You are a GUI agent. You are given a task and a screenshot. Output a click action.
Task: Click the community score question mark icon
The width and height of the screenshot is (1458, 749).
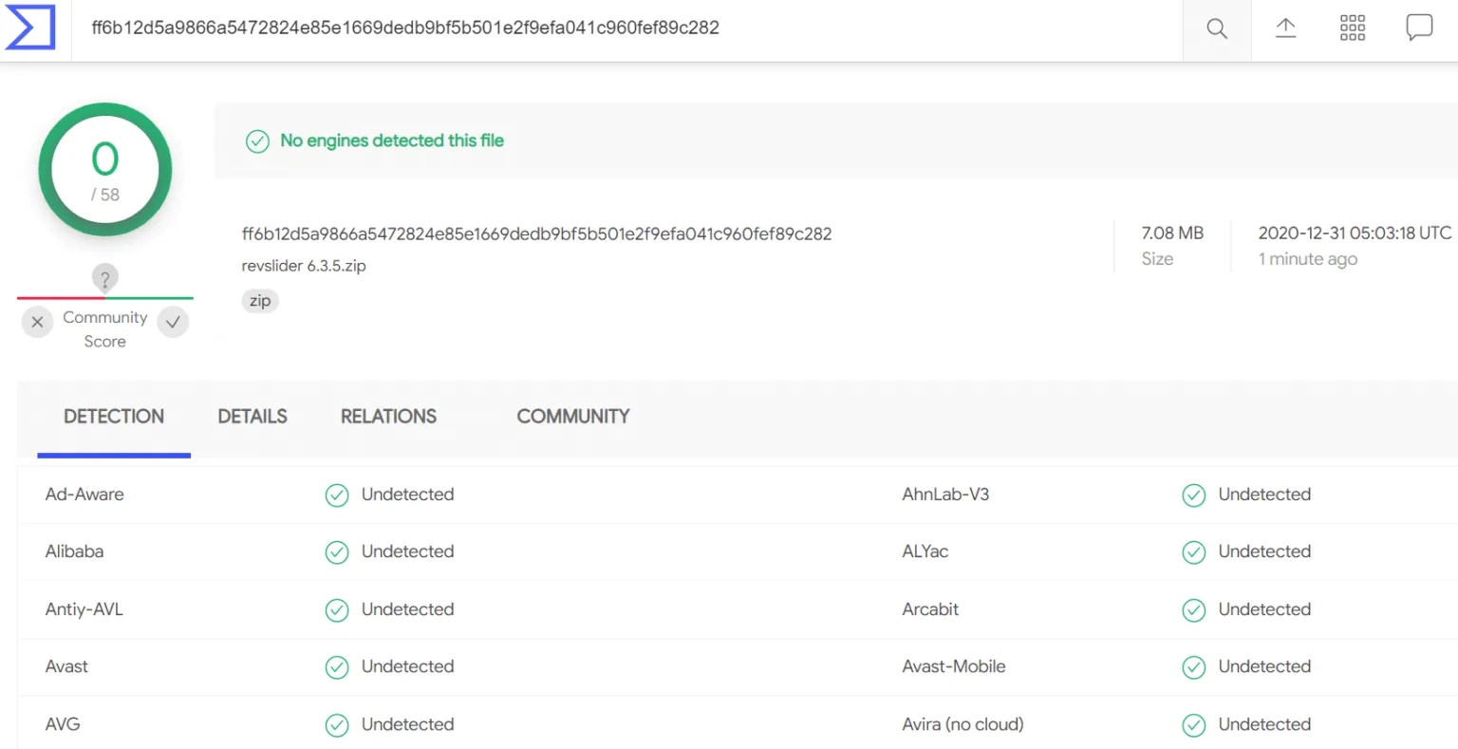(x=104, y=279)
